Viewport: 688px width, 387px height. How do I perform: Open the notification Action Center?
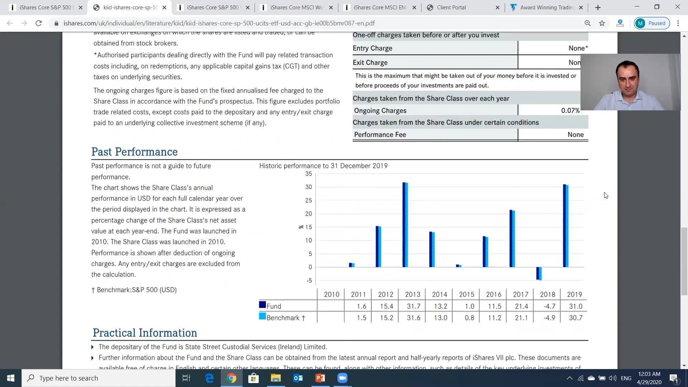pyautogui.click(x=674, y=378)
